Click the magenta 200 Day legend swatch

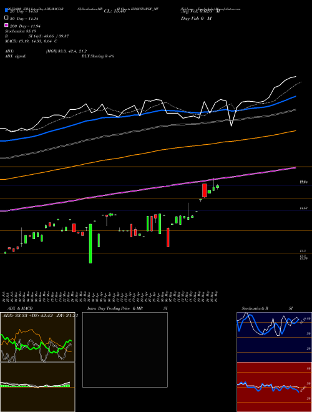(6, 25)
